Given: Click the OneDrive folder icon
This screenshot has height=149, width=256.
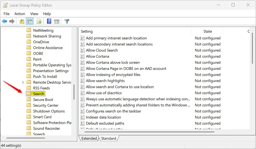Looking at the screenshot, I should click(29, 42).
